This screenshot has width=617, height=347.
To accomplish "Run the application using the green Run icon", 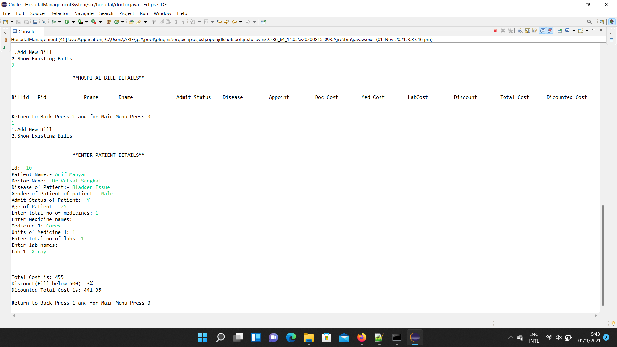I will point(66,22).
